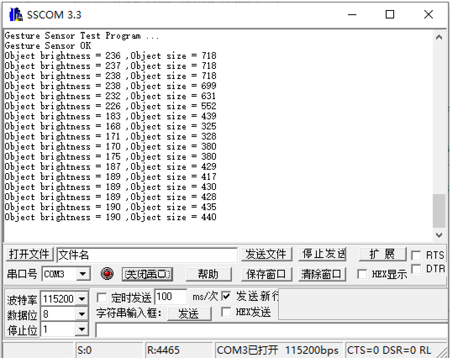Image resolution: width=450 pixels, height=358 pixels.
Task: Minimize the SSCOM 3.3 window
Action: pos(352,14)
